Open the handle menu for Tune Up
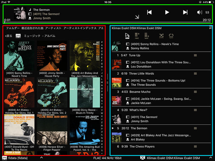 coord(195,55)
